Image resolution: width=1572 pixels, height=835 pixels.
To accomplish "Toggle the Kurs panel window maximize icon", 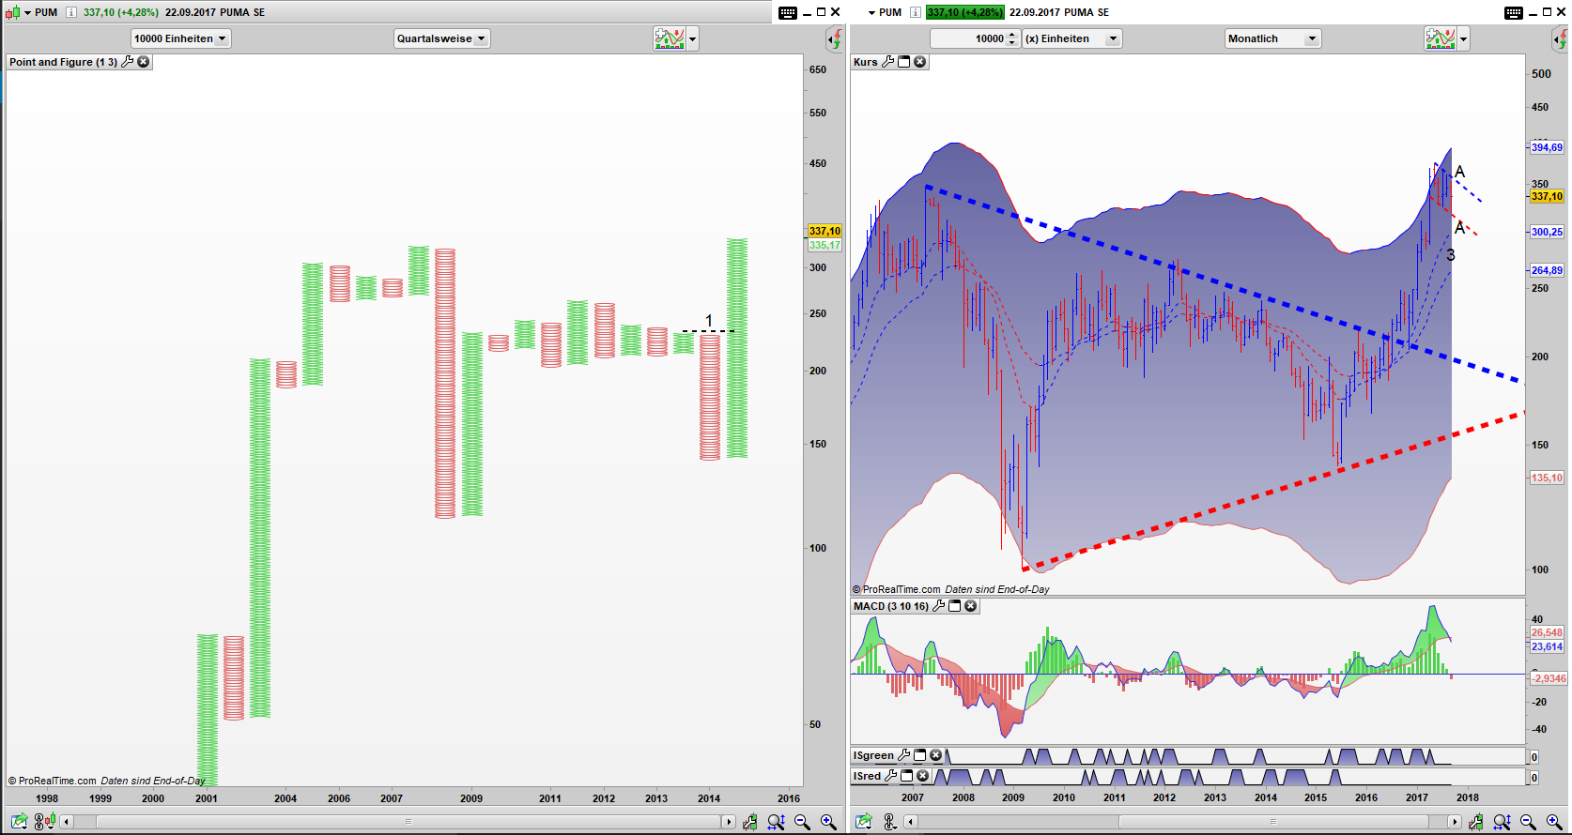I will click(904, 62).
